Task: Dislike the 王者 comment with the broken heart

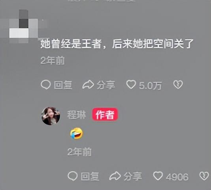Action: [178, 84]
